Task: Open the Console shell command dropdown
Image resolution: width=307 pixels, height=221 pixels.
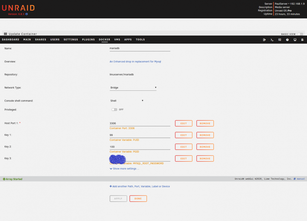Action: [x=127, y=101]
